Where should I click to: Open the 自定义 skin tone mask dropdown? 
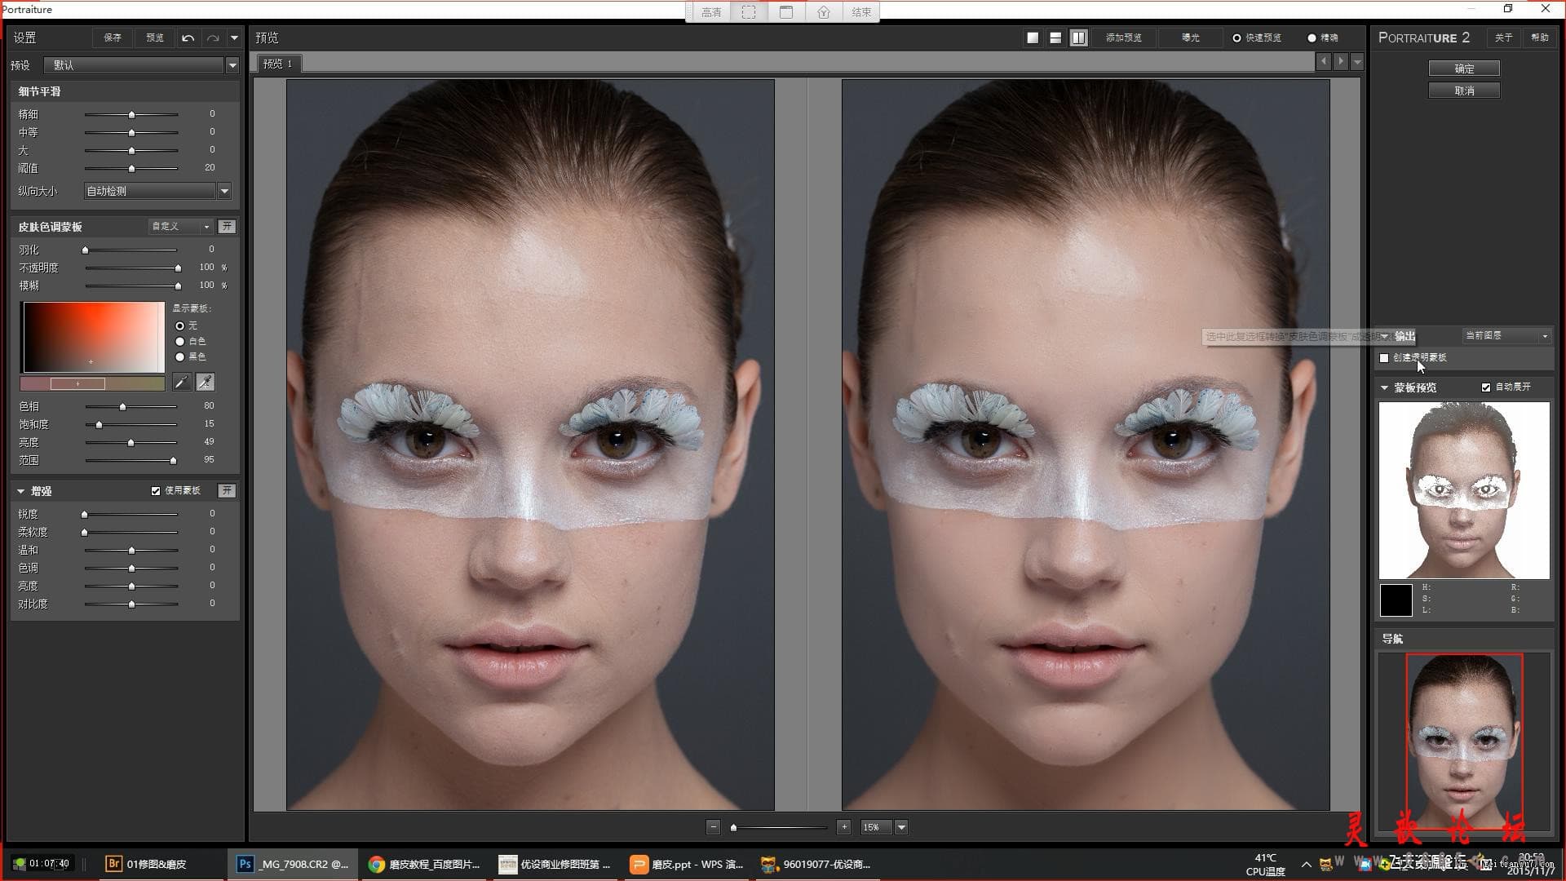pyautogui.click(x=181, y=227)
